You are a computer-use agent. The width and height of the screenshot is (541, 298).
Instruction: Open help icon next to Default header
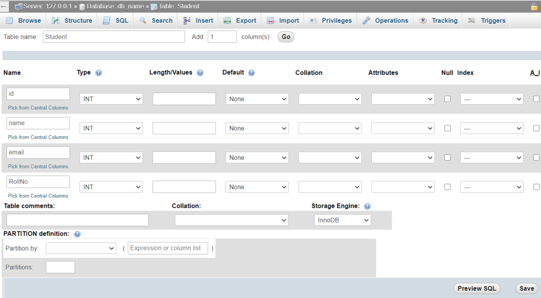(251, 73)
